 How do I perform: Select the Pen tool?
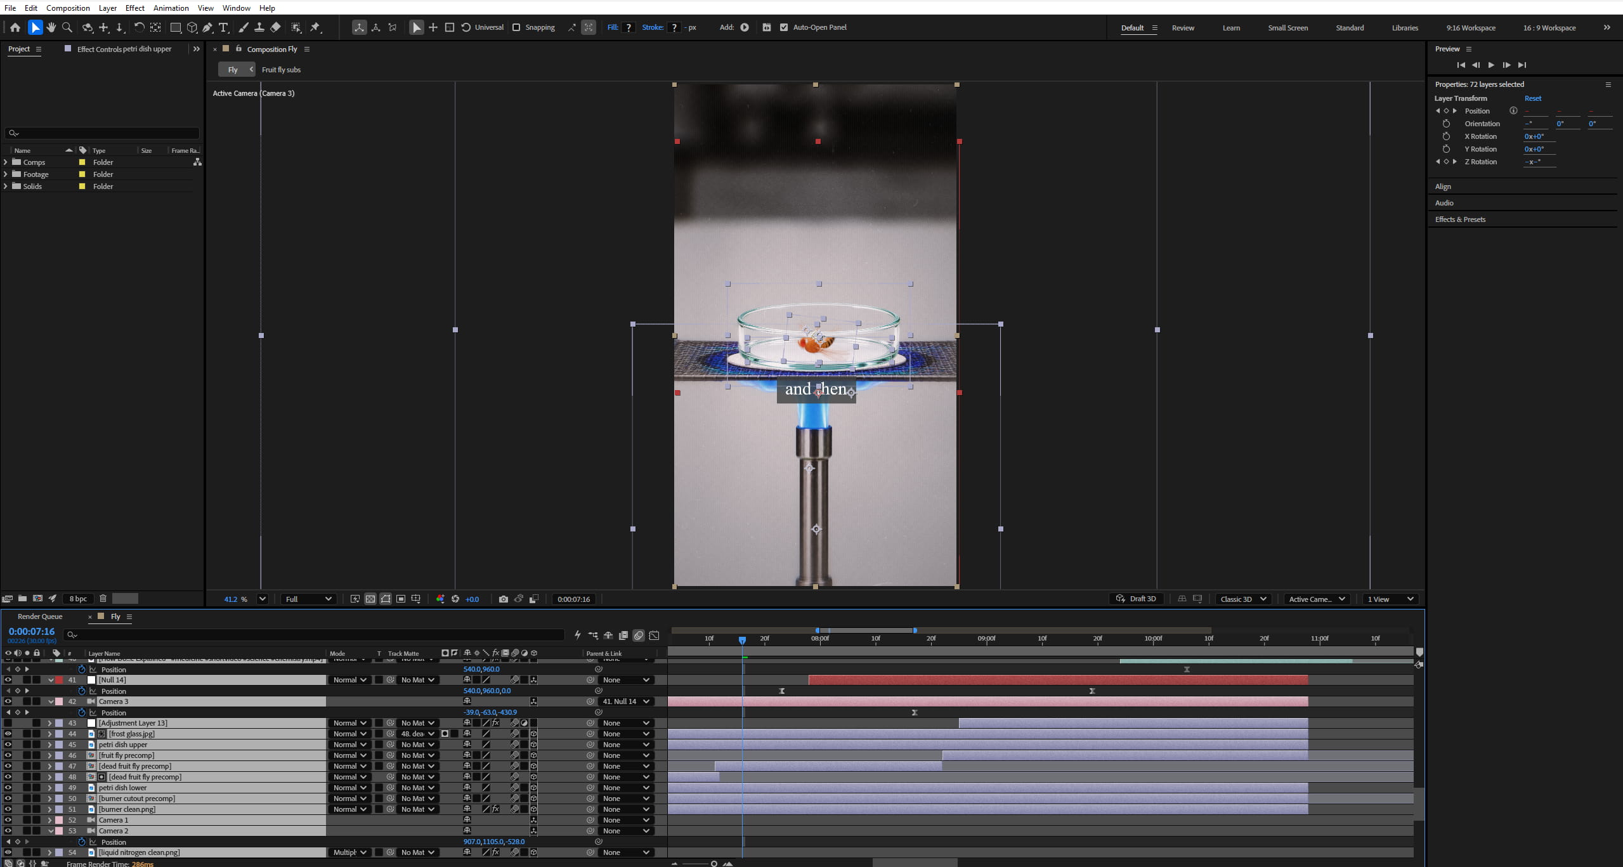(x=207, y=27)
